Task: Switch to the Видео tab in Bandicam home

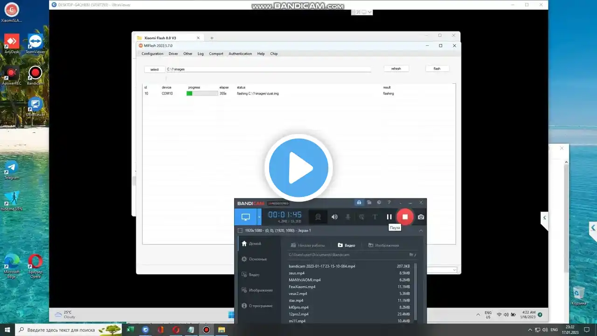Action: click(x=347, y=245)
